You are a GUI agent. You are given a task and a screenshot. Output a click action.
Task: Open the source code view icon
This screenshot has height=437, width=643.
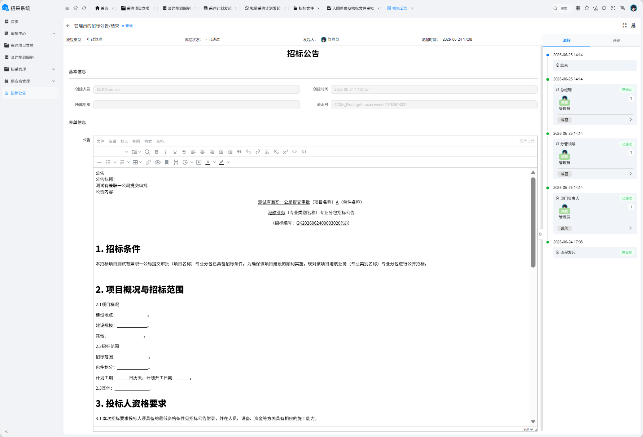click(294, 152)
